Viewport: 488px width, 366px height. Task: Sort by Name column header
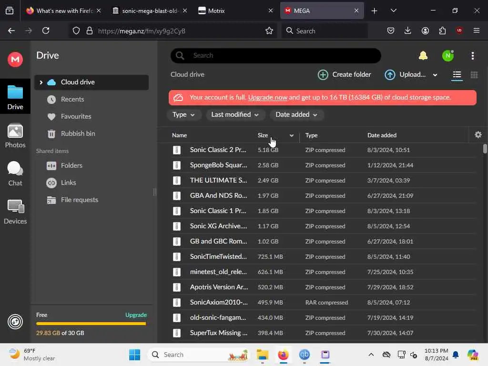(179, 135)
